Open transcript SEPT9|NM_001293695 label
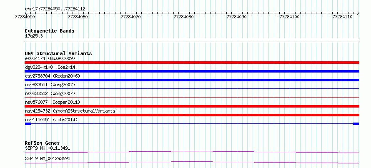371x168 pixels. click(x=48, y=158)
